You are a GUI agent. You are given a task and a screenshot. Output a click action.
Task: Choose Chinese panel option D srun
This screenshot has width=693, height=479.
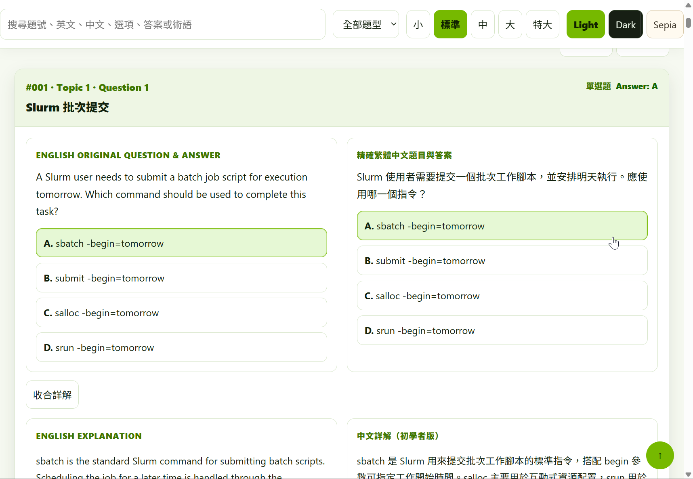click(x=502, y=330)
